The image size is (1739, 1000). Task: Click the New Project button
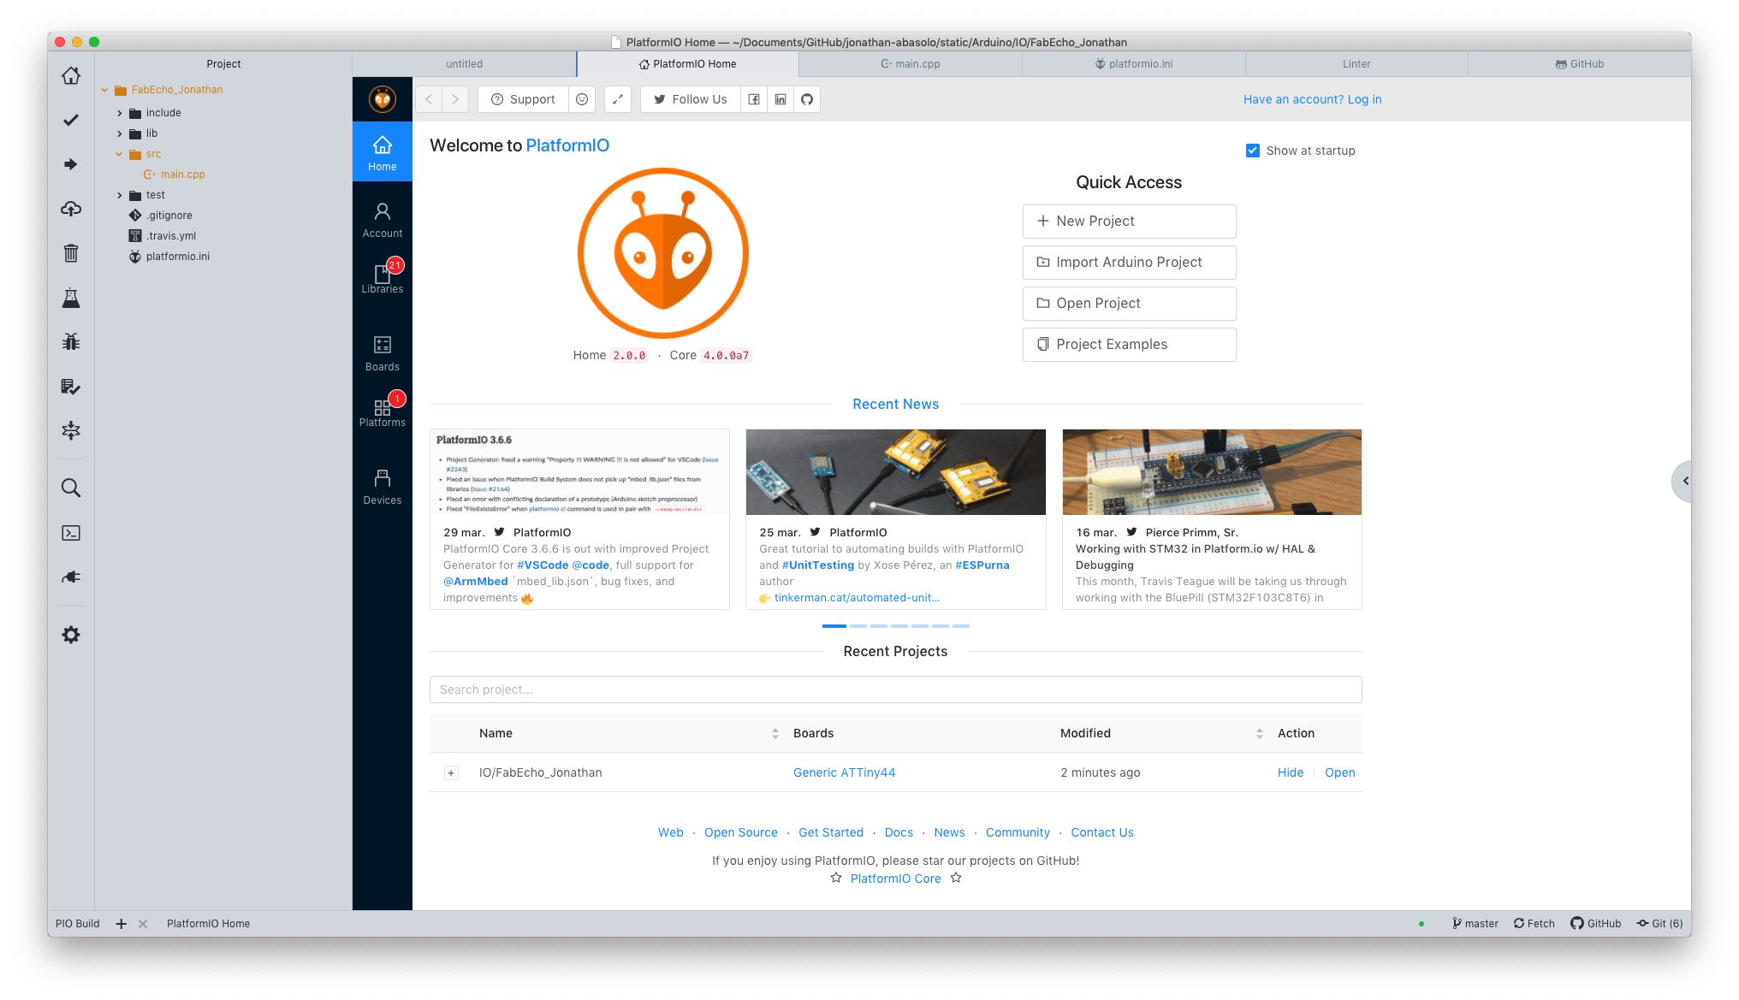1128,221
